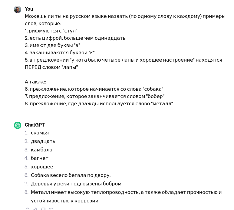
Task: Click the "А также:" line in the prompt
Action: pyautogui.click(x=35, y=82)
